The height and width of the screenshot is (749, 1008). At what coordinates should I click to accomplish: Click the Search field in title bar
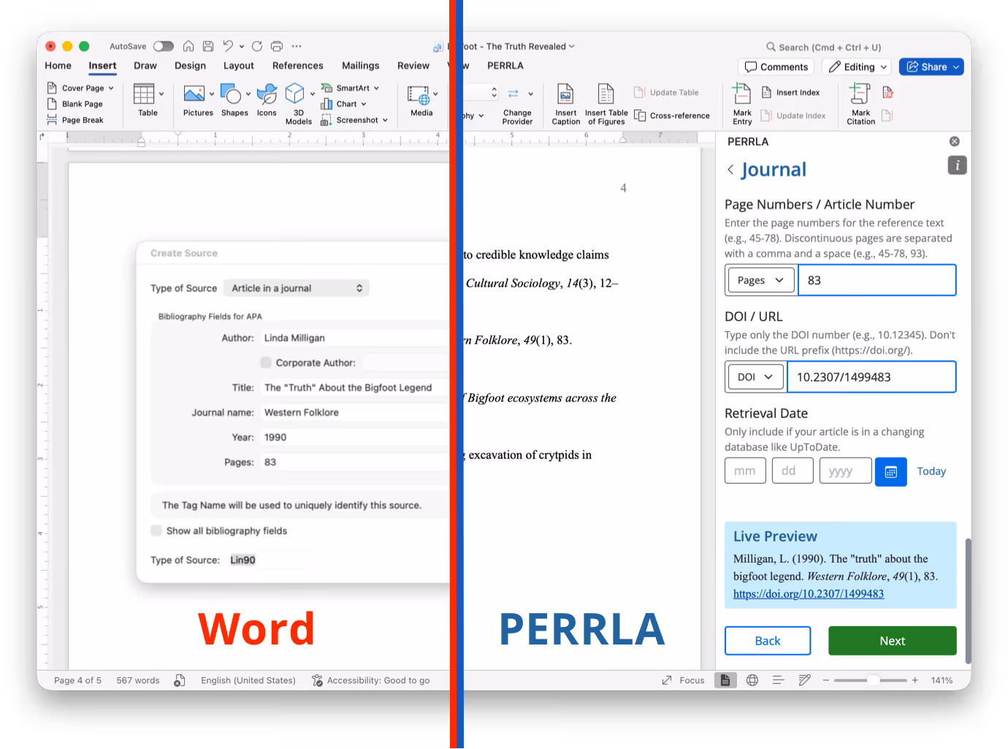pyautogui.click(x=824, y=47)
